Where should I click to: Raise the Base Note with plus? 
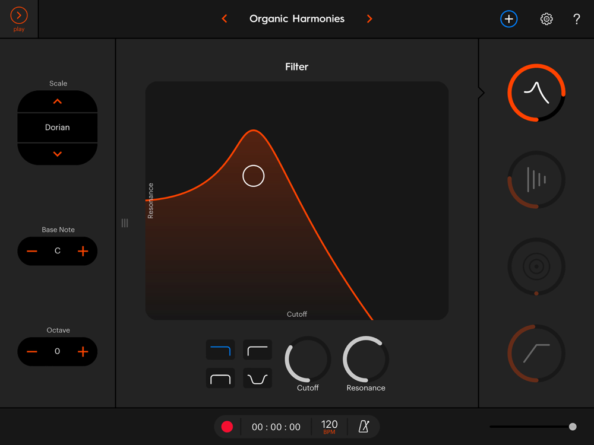pos(83,251)
